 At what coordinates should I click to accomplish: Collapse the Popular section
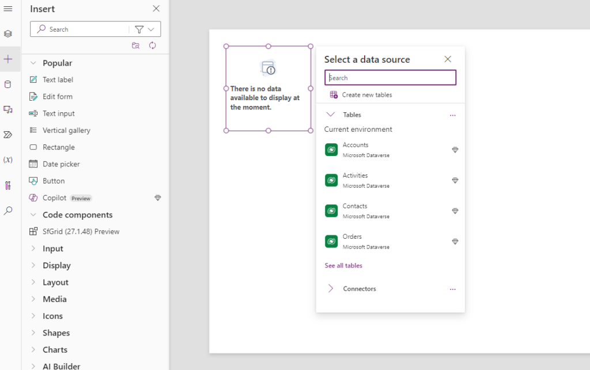click(35, 63)
